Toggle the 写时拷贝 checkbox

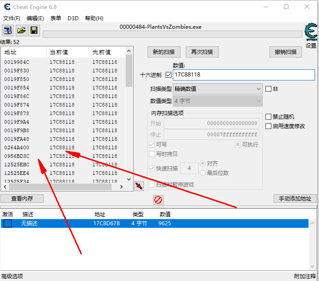[x=152, y=154]
